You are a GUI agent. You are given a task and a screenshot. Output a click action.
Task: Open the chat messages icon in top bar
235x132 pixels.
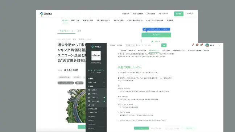point(197,45)
